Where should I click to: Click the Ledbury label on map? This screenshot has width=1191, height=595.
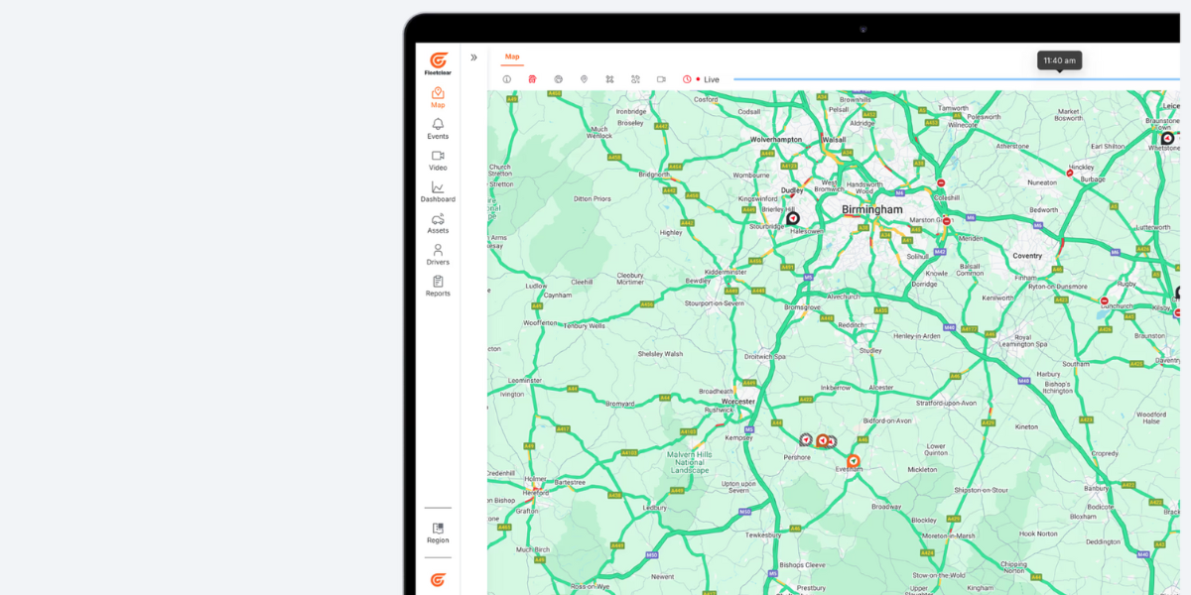tap(654, 507)
